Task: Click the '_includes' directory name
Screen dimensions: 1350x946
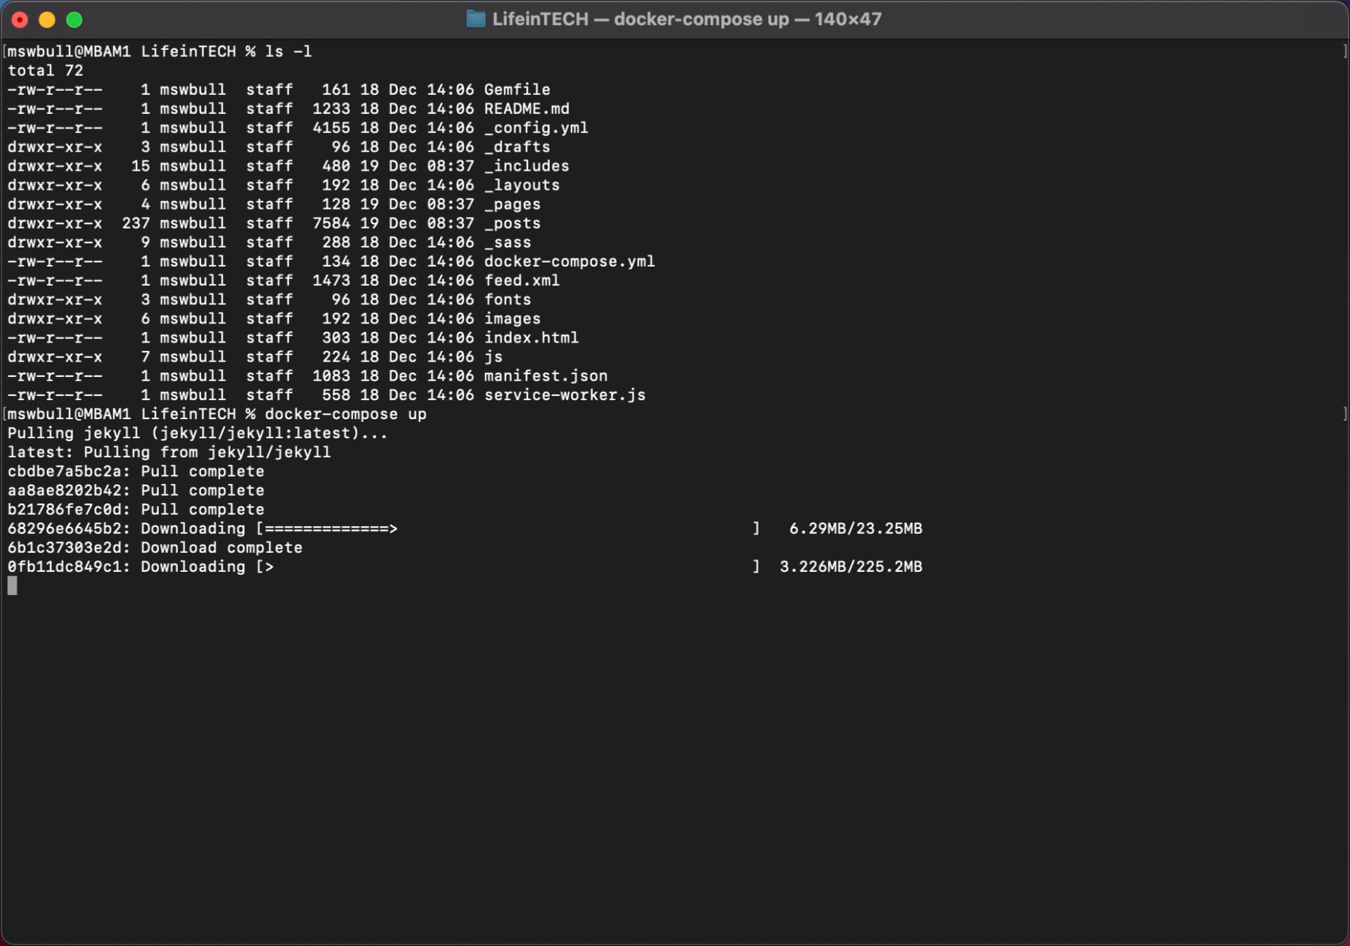Action: pyautogui.click(x=527, y=165)
